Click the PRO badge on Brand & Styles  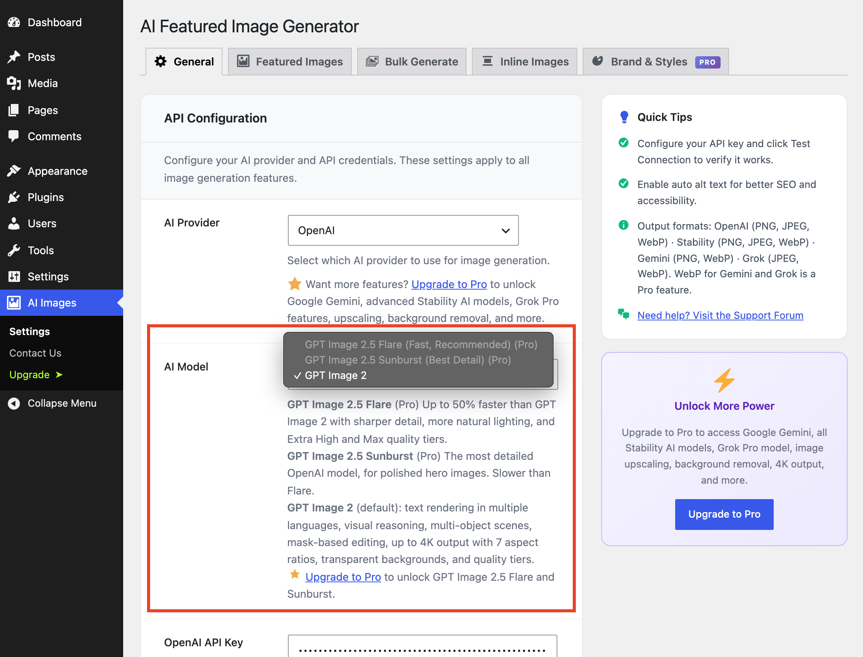pos(707,62)
